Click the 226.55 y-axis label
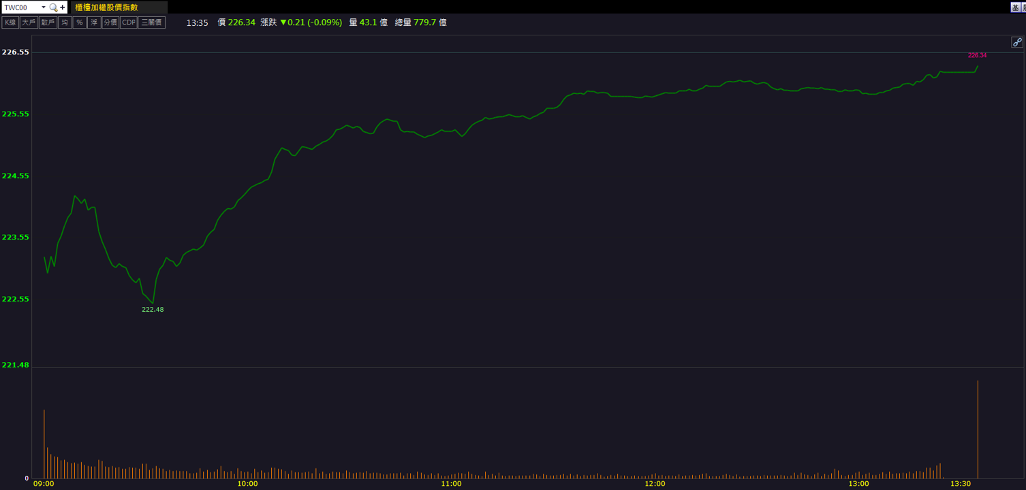This screenshot has width=1026, height=490. click(x=16, y=52)
